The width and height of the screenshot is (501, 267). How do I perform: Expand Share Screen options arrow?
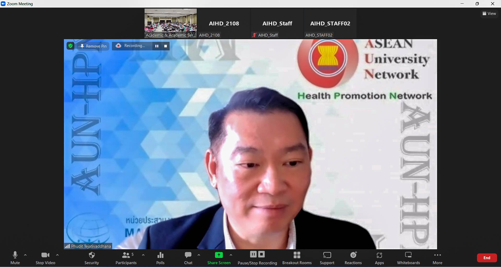click(x=231, y=255)
